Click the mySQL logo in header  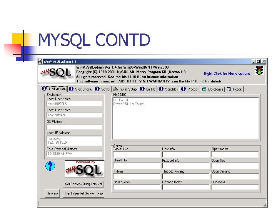tap(56, 74)
